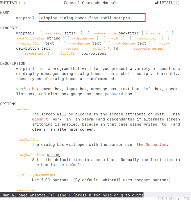The height and width of the screenshot is (202, 191).
Task: Click the --fullbuttons option heading
Action: tap(42, 175)
